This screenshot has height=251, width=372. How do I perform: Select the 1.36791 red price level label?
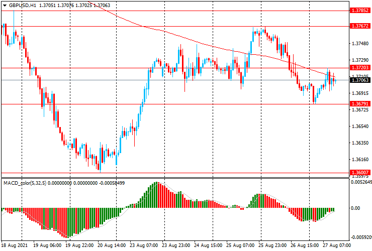360,104
